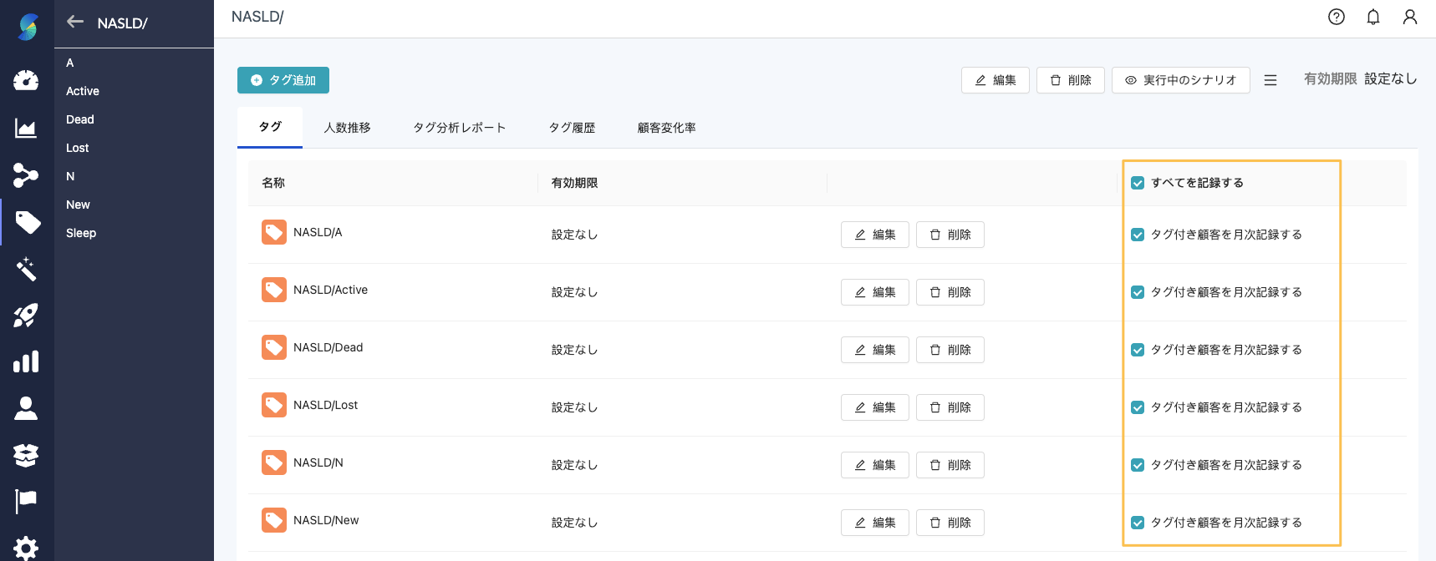Toggle the すべてを記録する checkbox
Image resolution: width=1436 pixels, height=561 pixels.
[x=1138, y=183]
